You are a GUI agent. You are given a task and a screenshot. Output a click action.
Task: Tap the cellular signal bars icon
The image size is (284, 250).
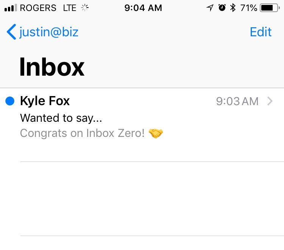pyautogui.click(x=11, y=8)
